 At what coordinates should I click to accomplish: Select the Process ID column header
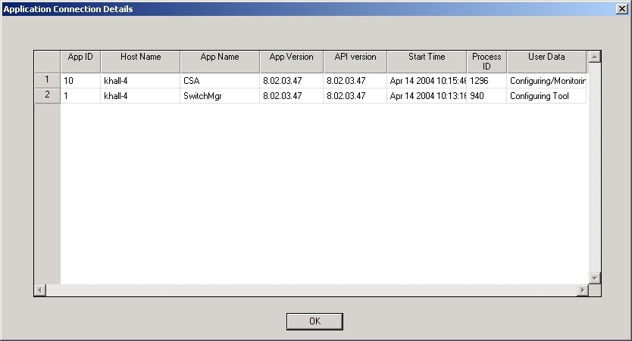tap(487, 61)
